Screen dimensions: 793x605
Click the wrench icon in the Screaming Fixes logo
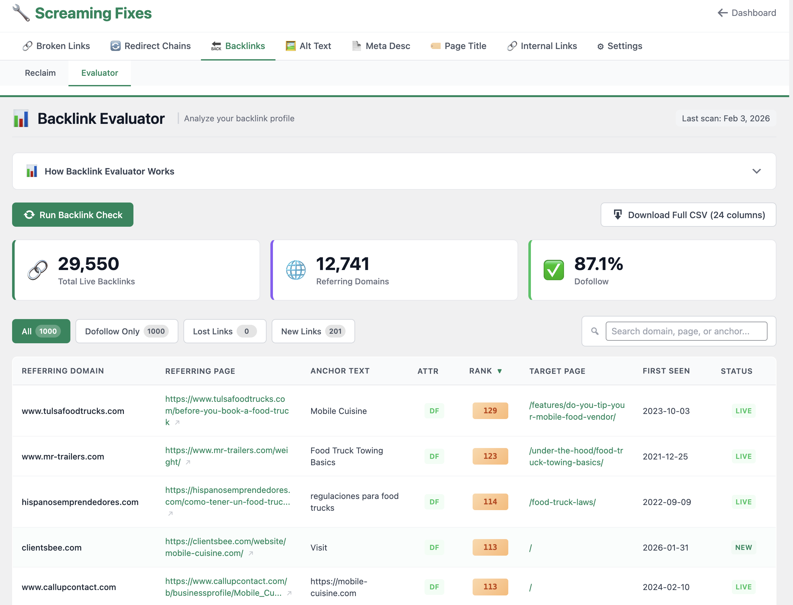point(20,13)
